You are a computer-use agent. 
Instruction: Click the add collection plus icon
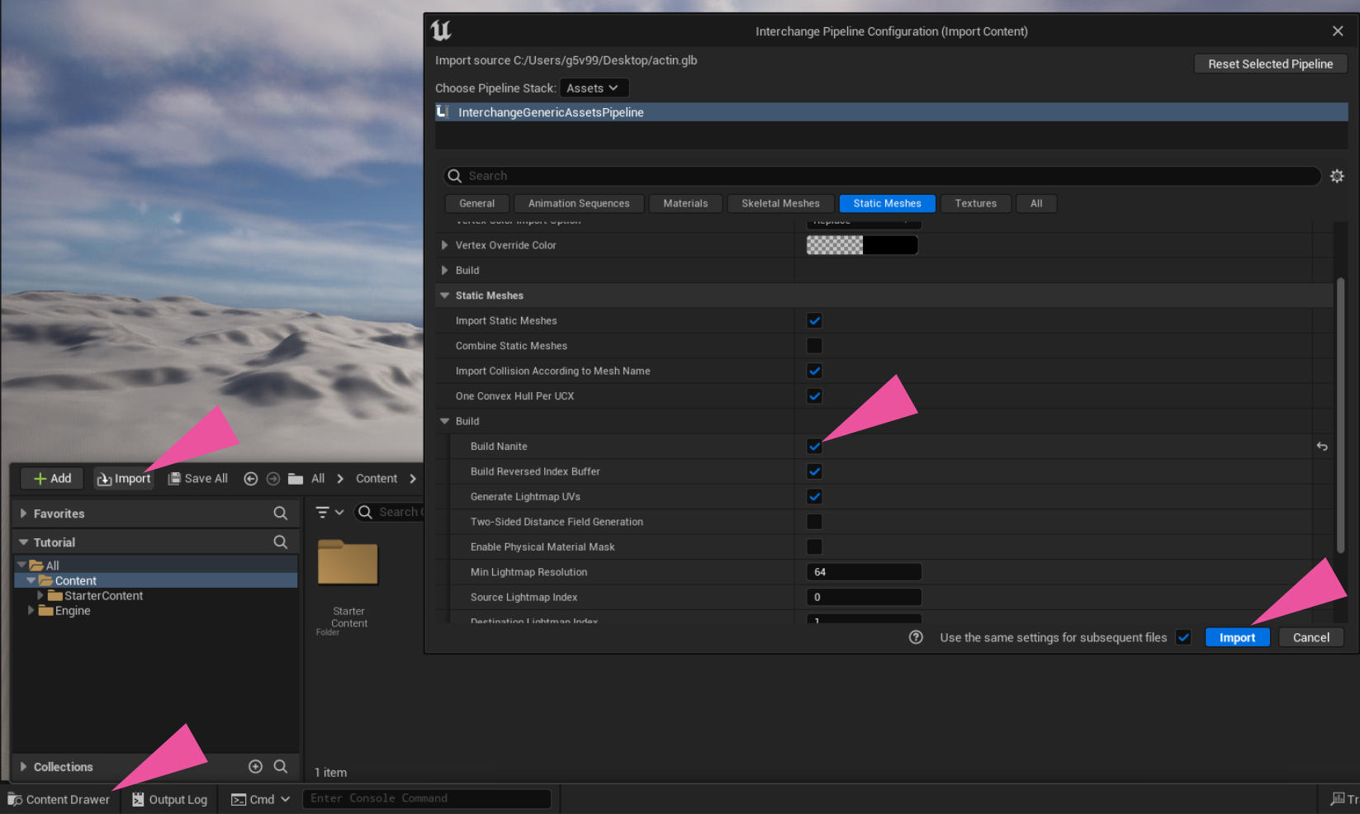point(256,767)
